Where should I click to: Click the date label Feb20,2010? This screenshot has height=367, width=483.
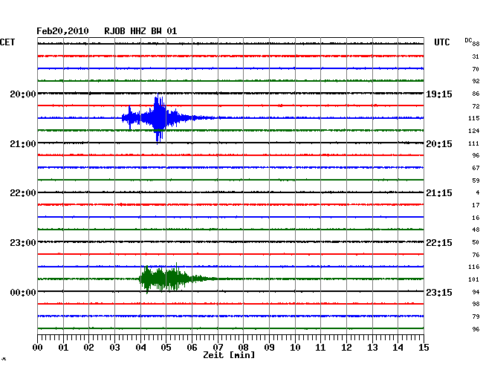click(x=62, y=31)
